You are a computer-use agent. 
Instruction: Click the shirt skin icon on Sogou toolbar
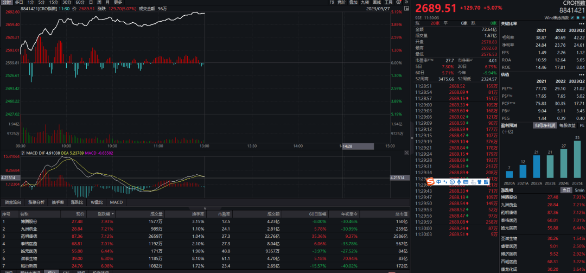click(x=480, y=182)
